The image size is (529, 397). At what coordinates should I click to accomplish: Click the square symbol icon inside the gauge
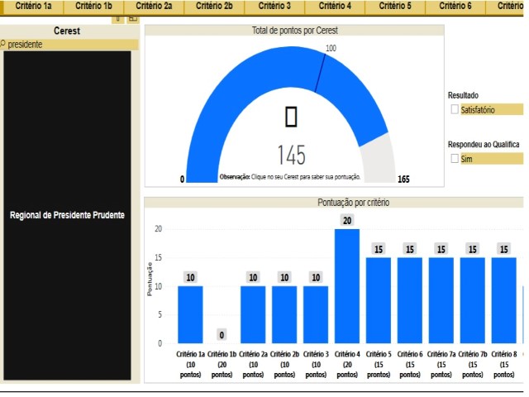coord(291,117)
